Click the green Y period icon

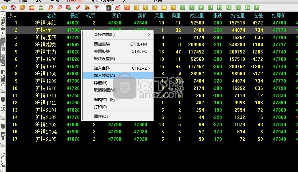[257, 8]
